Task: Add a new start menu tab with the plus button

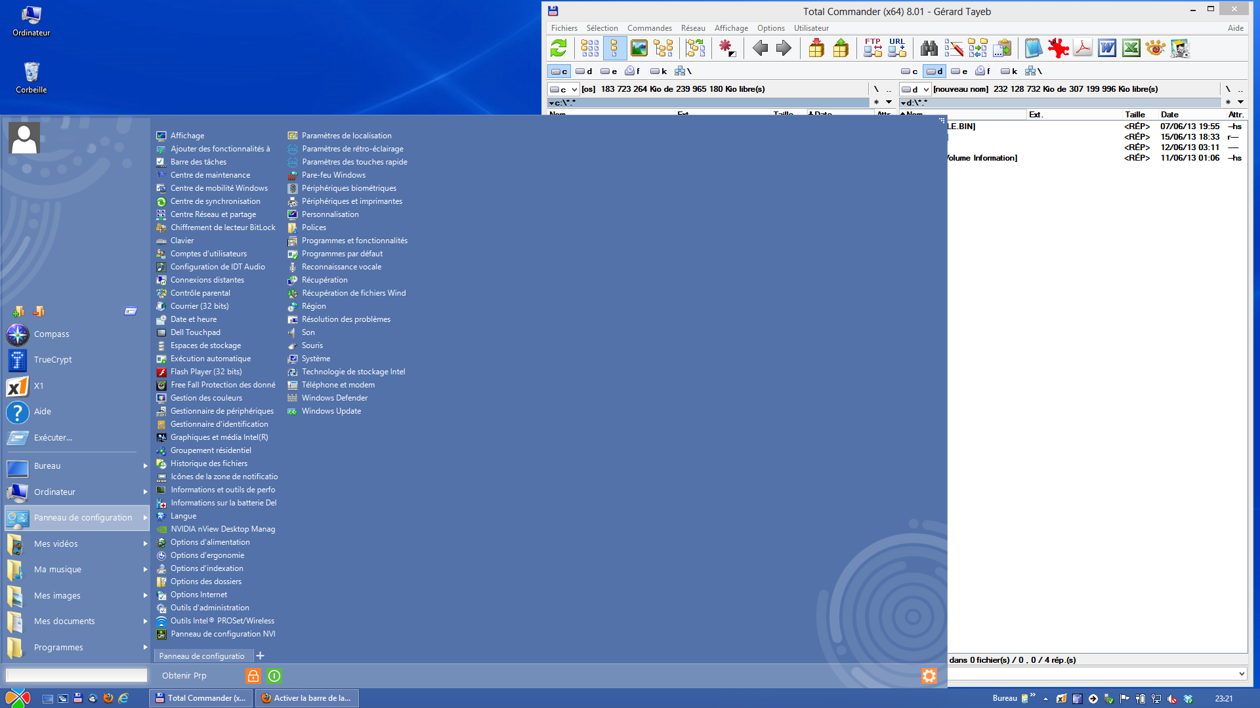Action: click(x=261, y=656)
